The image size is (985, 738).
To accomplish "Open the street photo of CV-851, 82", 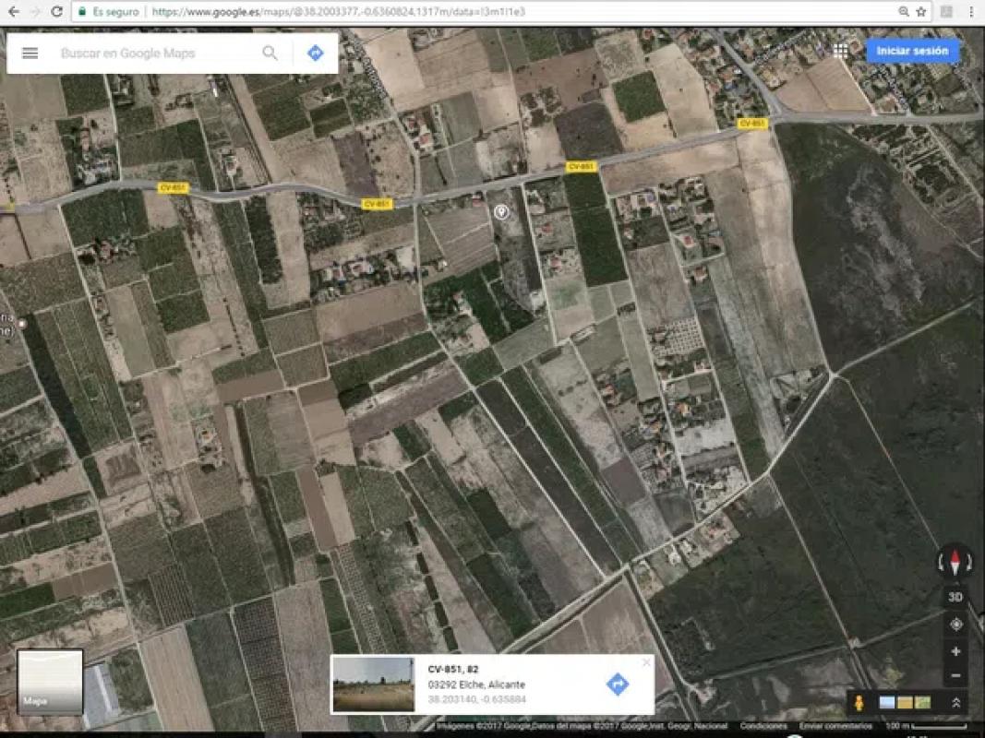I will (x=373, y=684).
